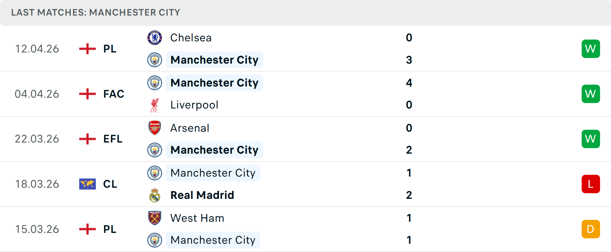Open the LAST MATCHES: MANCHESTER CITY header

coord(95,12)
